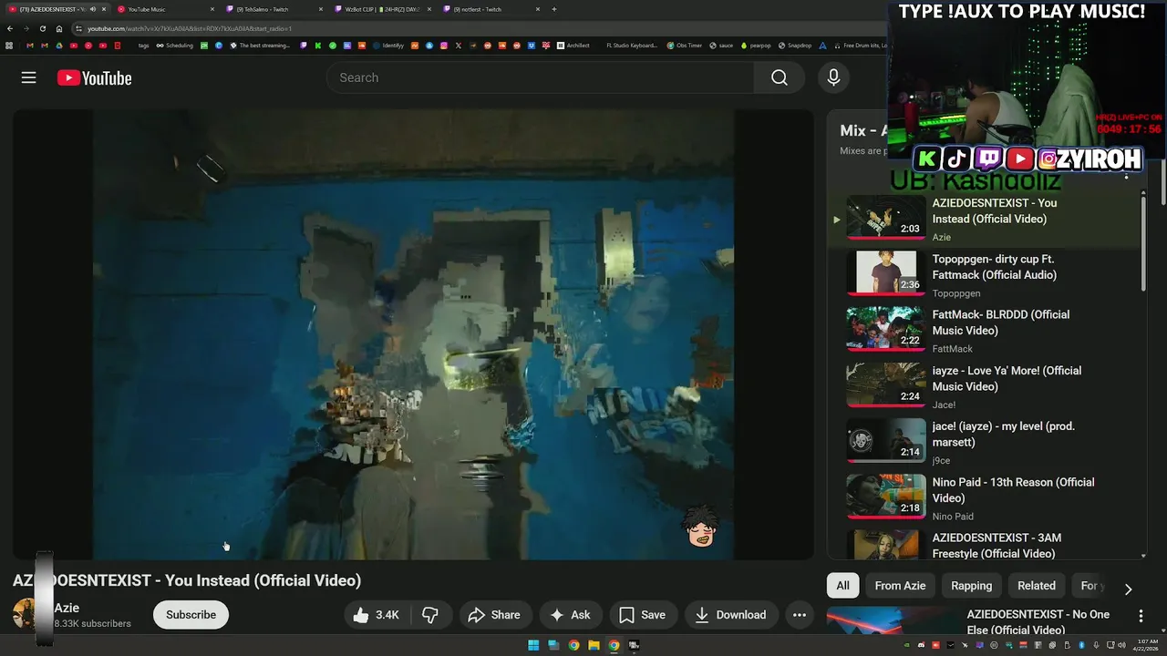Open the Azie channel name link
1167x656 pixels.
click(x=67, y=608)
